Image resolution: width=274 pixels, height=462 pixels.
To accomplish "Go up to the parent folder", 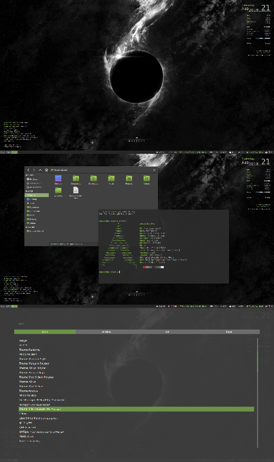I will [x=40, y=170].
